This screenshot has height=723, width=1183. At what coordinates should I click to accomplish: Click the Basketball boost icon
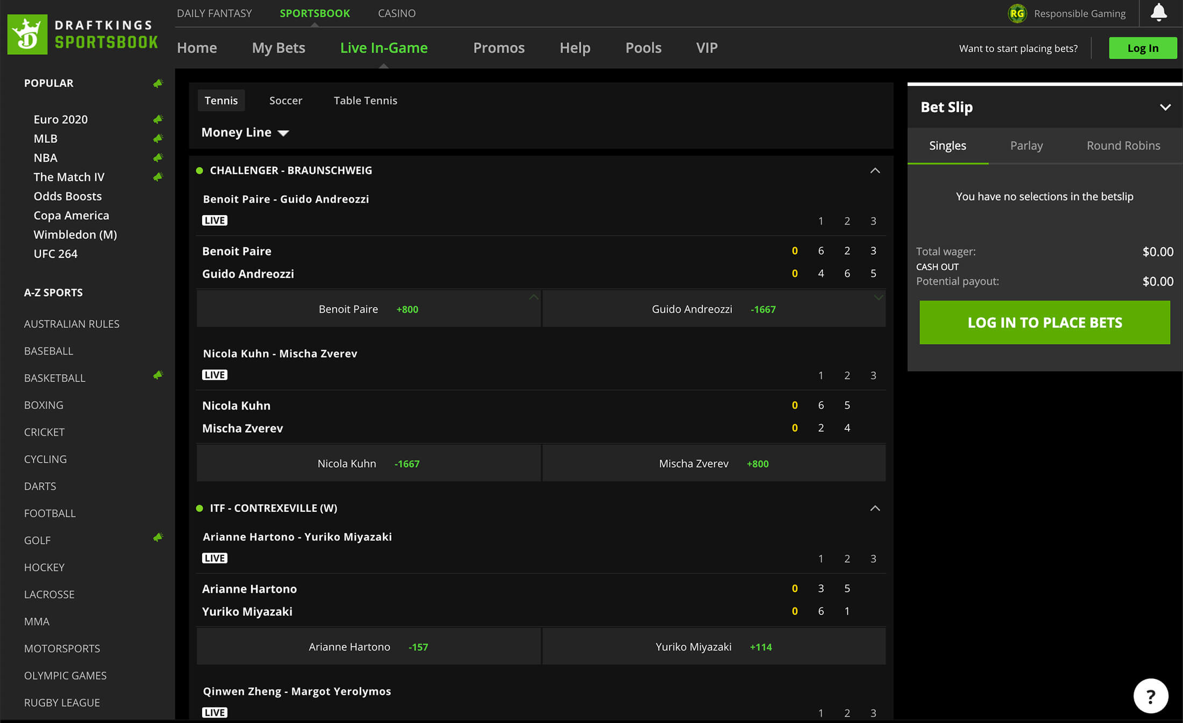pyautogui.click(x=156, y=377)
